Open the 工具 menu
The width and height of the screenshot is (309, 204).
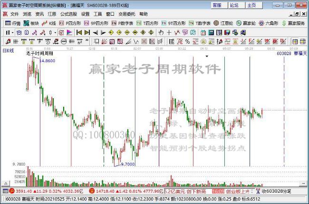[98, 14]
